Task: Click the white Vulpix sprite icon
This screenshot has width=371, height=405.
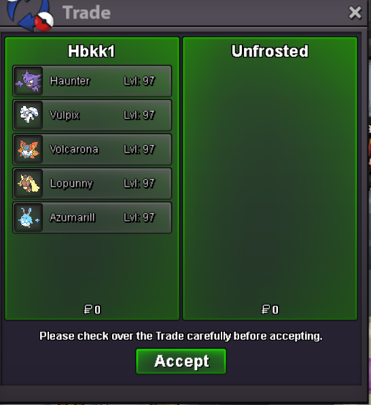Action: point(29,116)
